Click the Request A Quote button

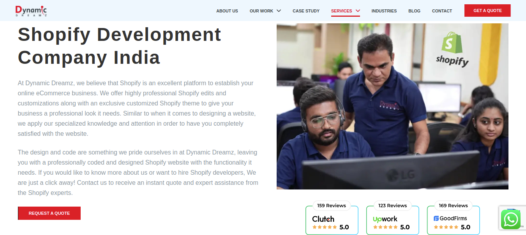(x=49, y=213)
